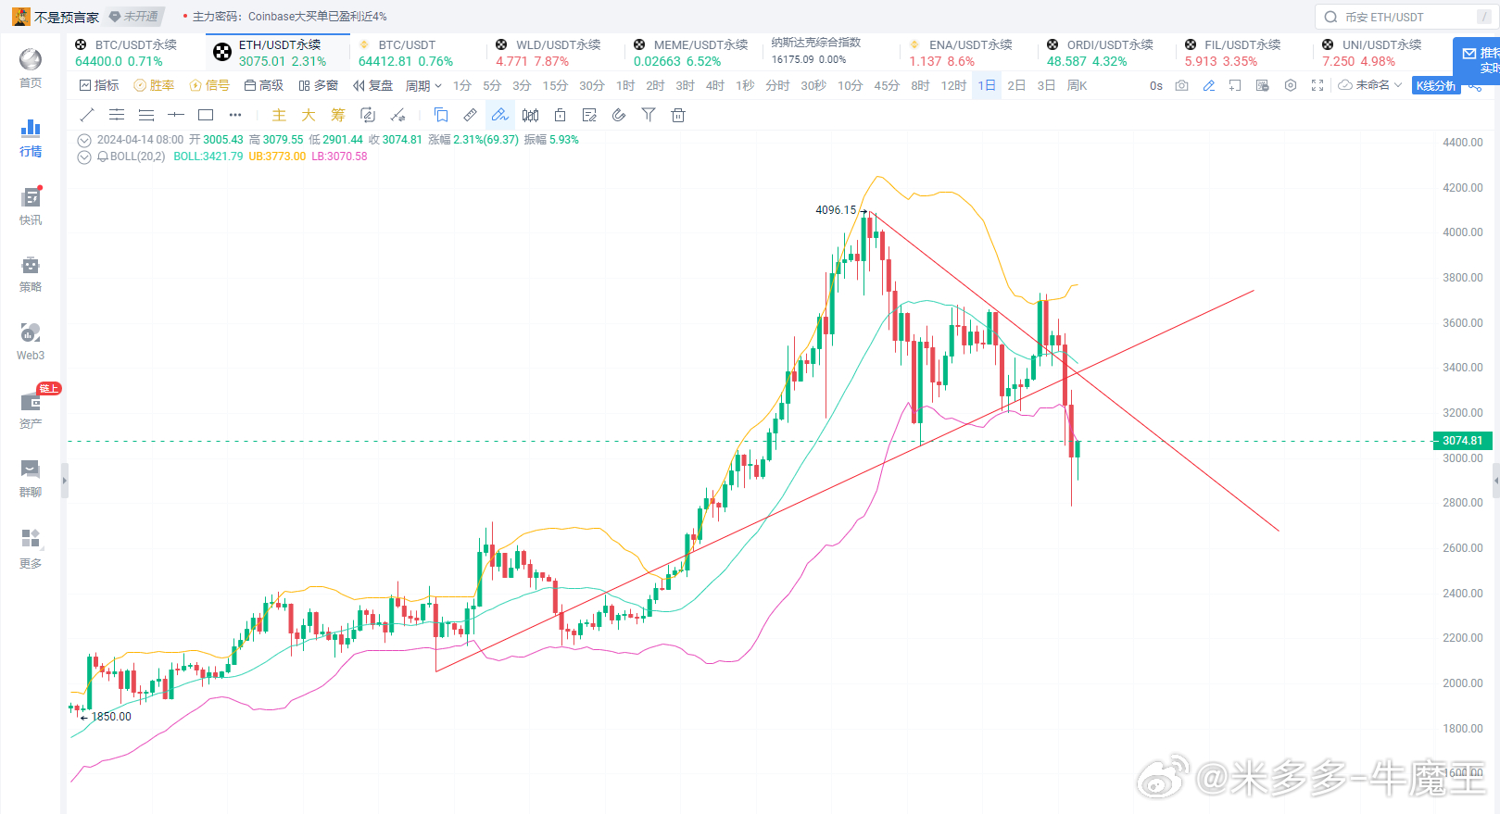Click the ruler measurement tool
The image size is (1500, 814).
pos(471,115)
